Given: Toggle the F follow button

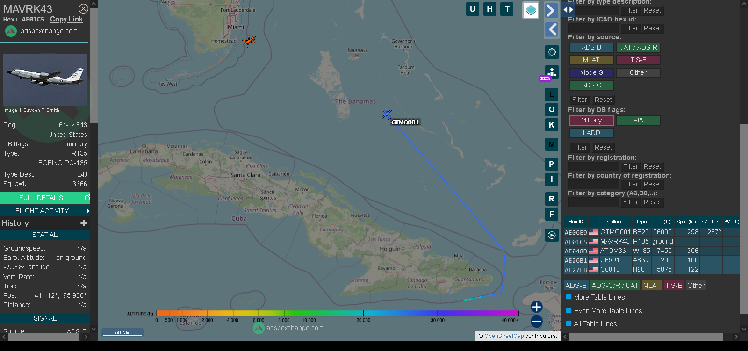Looking at the screenshot, I should click(x=552, y=214).
